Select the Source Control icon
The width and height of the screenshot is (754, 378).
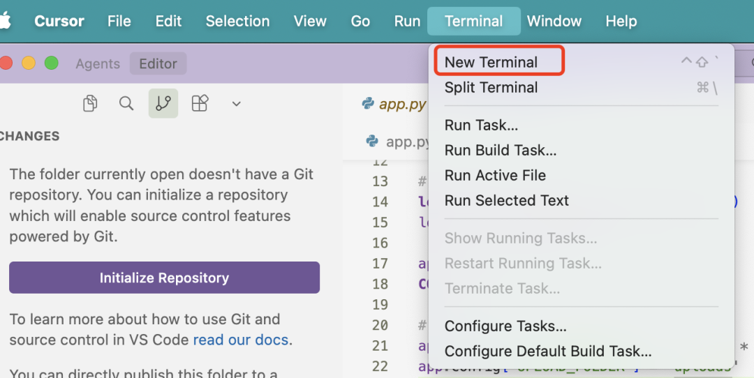click(163, 103)
